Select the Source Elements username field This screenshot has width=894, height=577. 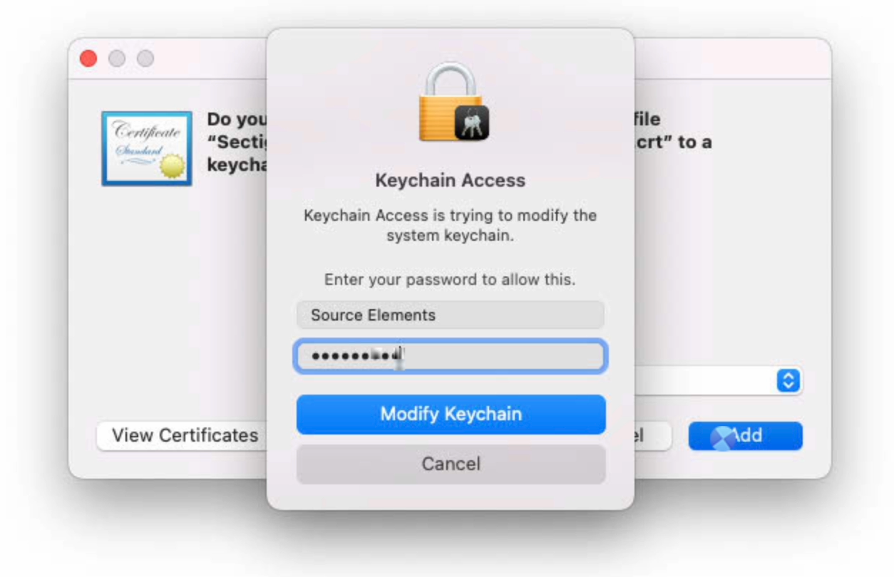coord(451,315)
